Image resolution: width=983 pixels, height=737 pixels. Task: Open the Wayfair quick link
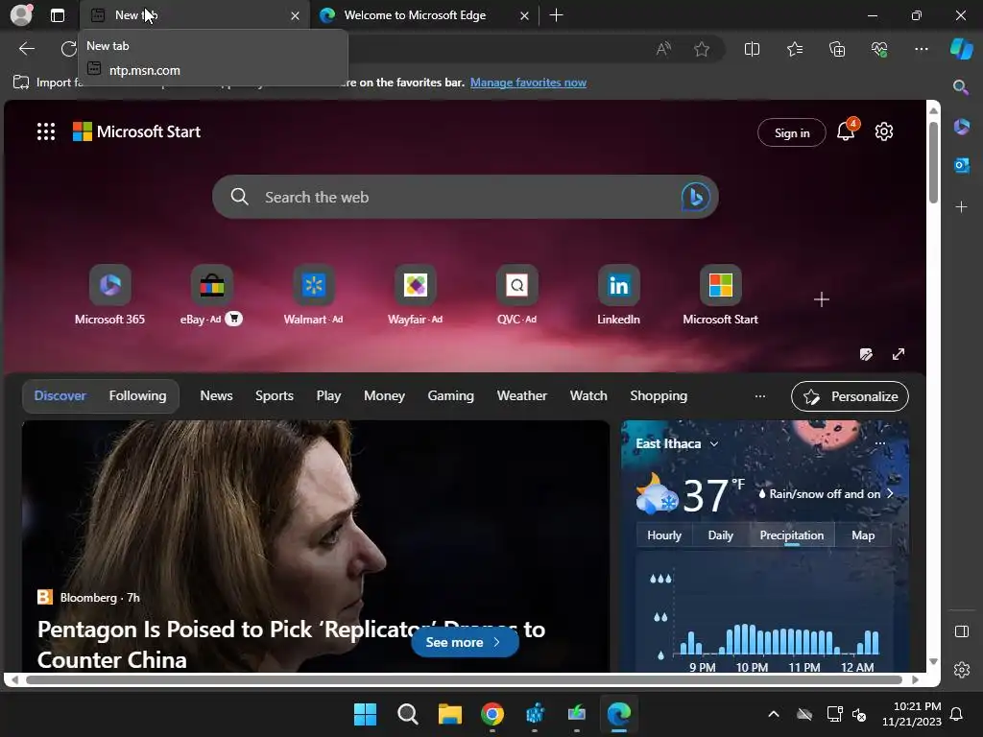tap(415, 296)
